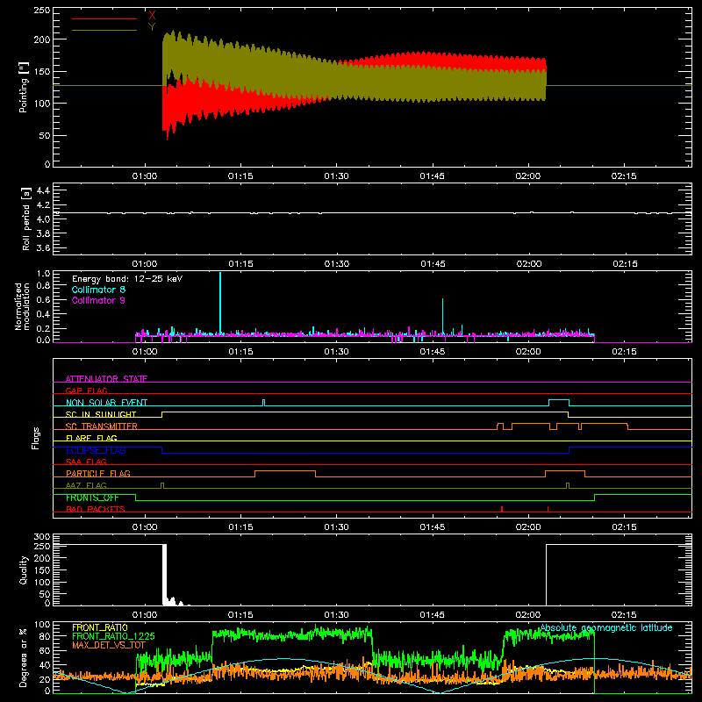Click the FRONTS_OFF flag label

(92, 498)
